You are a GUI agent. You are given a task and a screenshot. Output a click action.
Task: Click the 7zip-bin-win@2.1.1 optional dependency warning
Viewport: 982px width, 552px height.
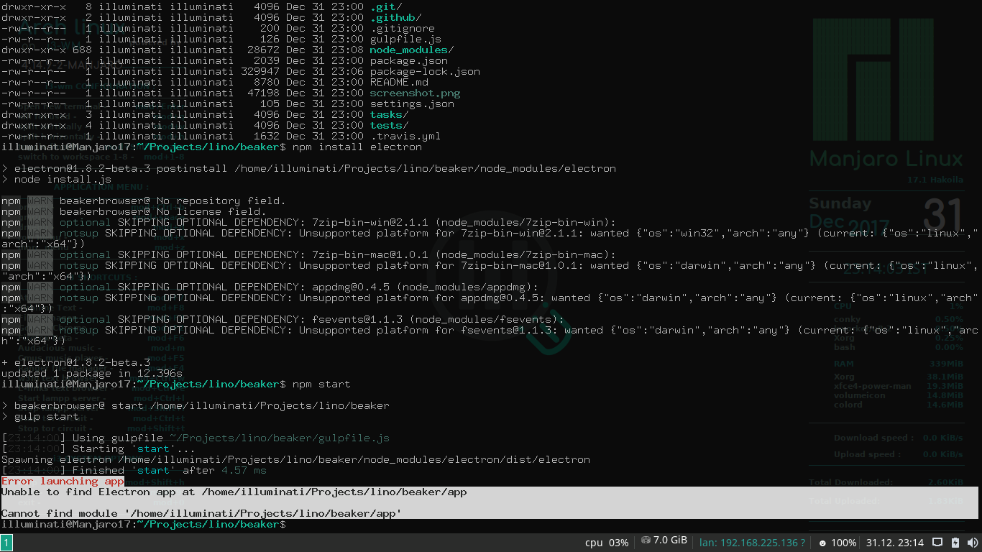pos(308,222)
